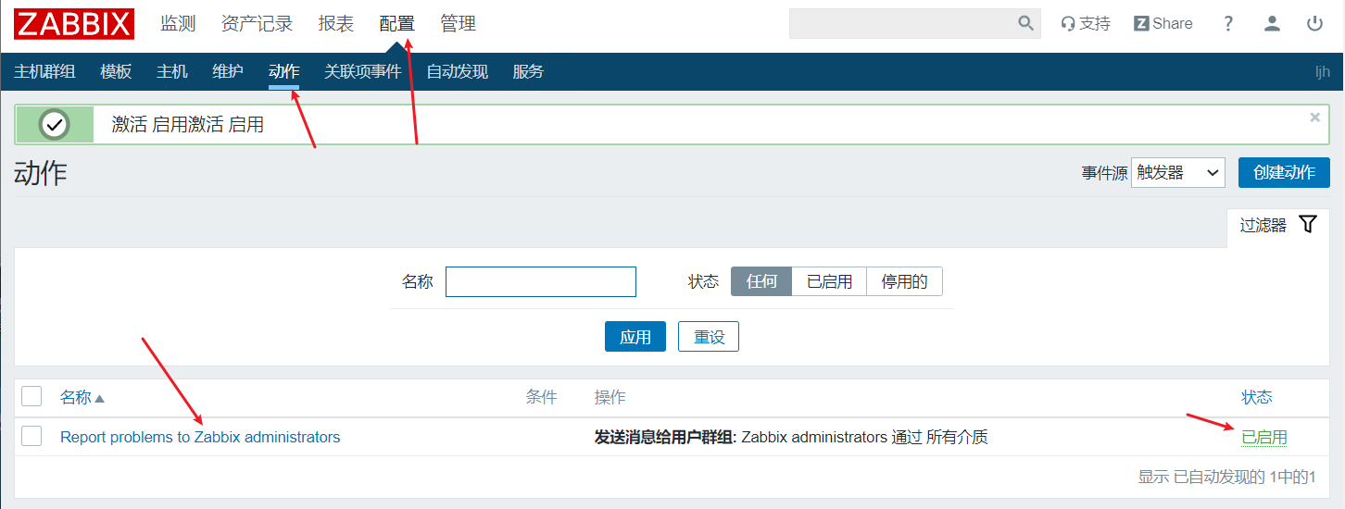Image resolution: width=1345 pixels, height=509 pixels.
Task: Go to 动作 submenu
Action: (x=283, y=71)
